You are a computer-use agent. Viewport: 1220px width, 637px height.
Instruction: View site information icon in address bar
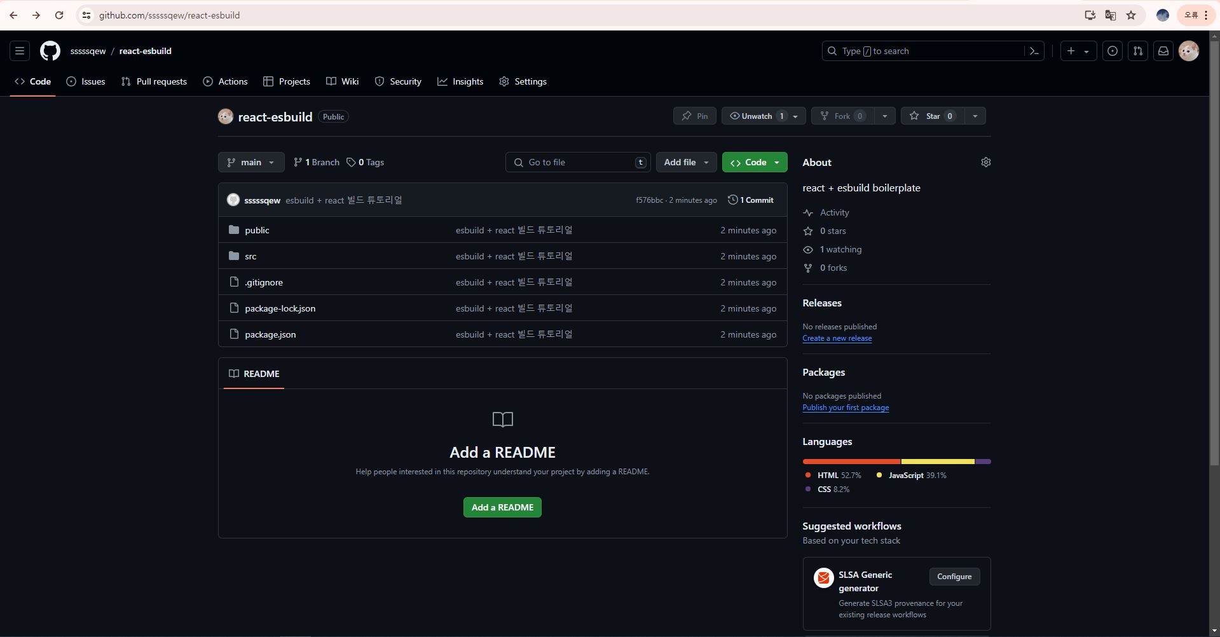86,15
